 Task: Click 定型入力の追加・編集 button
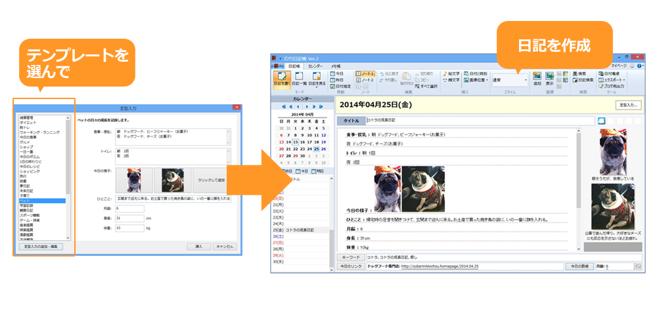(x=41, y=247)
